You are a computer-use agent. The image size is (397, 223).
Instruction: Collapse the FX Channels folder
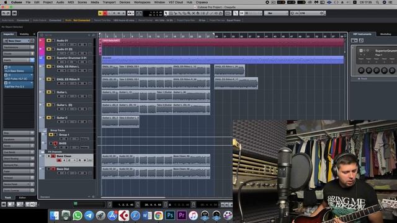pyautogui.click(x=42, y=152)
